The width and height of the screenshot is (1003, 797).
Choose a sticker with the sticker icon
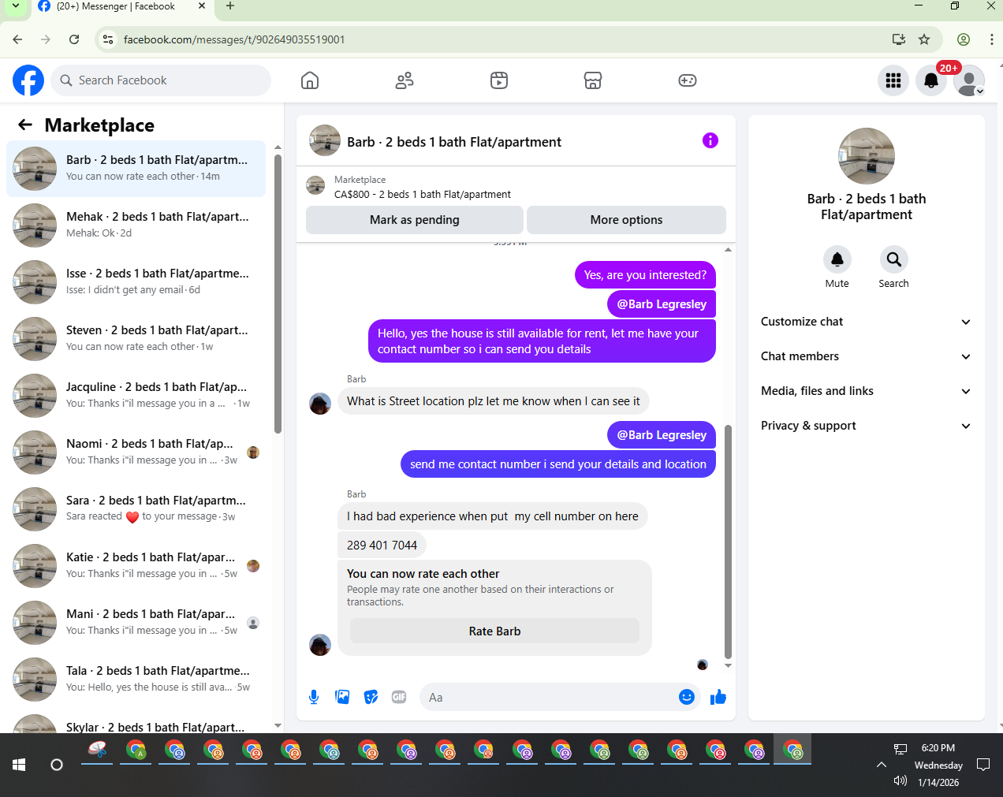click(x=371, y=697)
